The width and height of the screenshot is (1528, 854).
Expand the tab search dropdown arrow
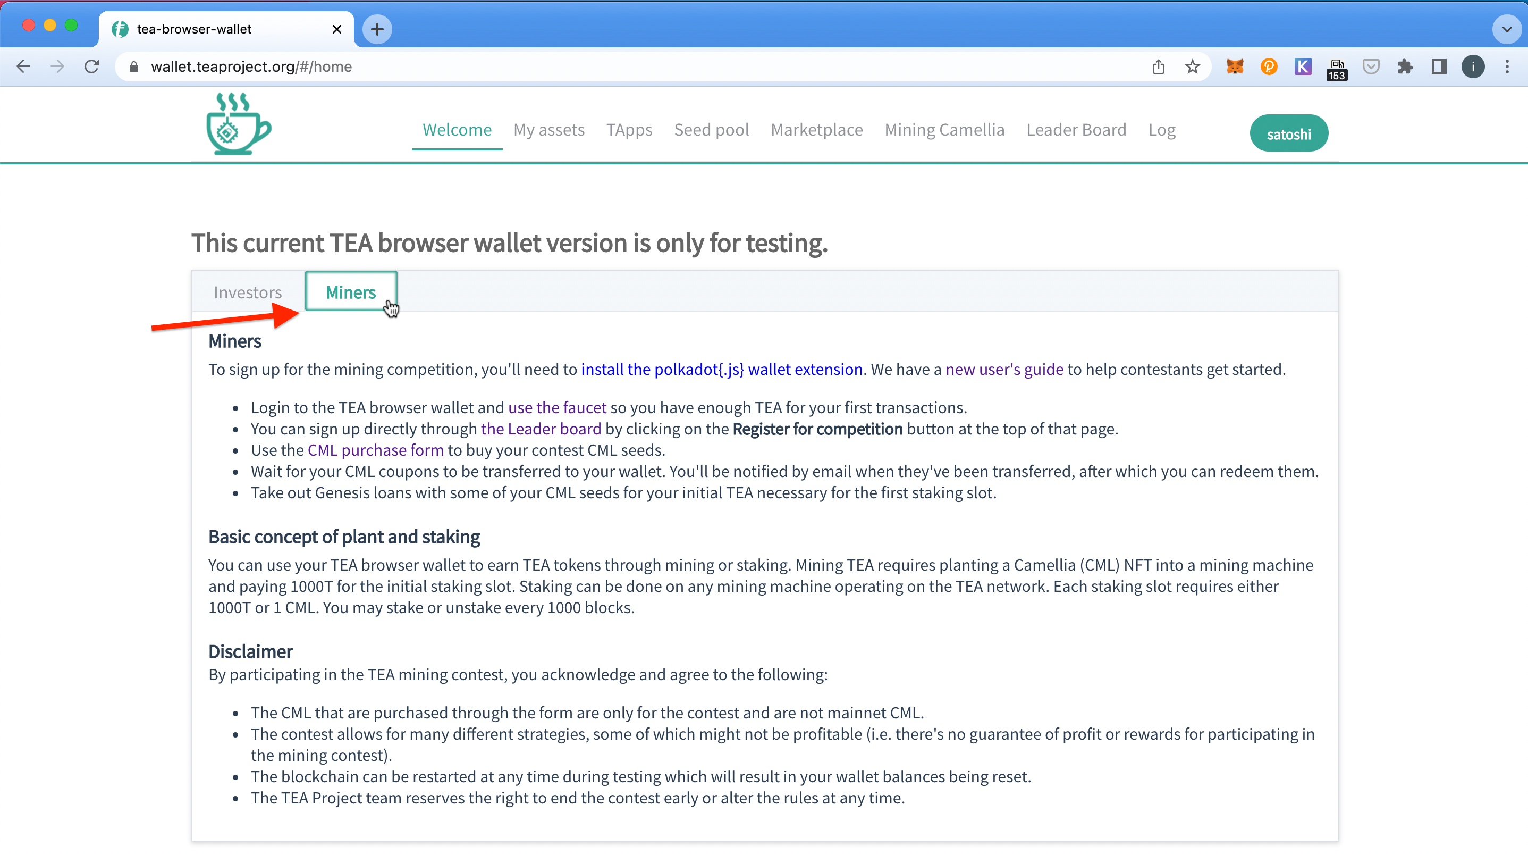pyautogui.click(x=1507, y=29)
